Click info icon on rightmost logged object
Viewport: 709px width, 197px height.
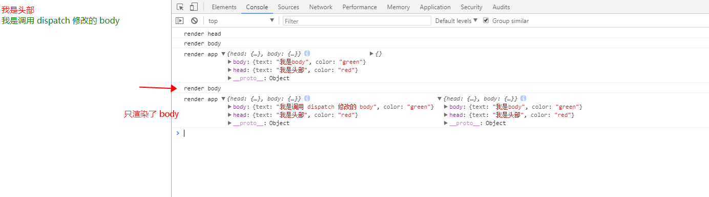(524, 98)
